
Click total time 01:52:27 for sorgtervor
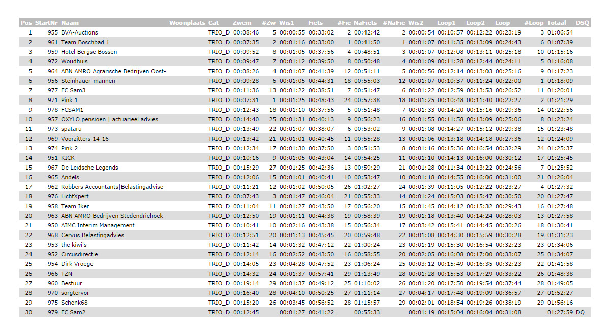point(560,293)
